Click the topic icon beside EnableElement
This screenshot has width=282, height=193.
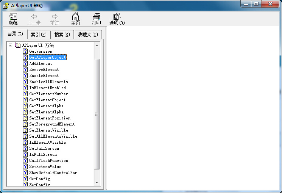[x=25, y=75]
